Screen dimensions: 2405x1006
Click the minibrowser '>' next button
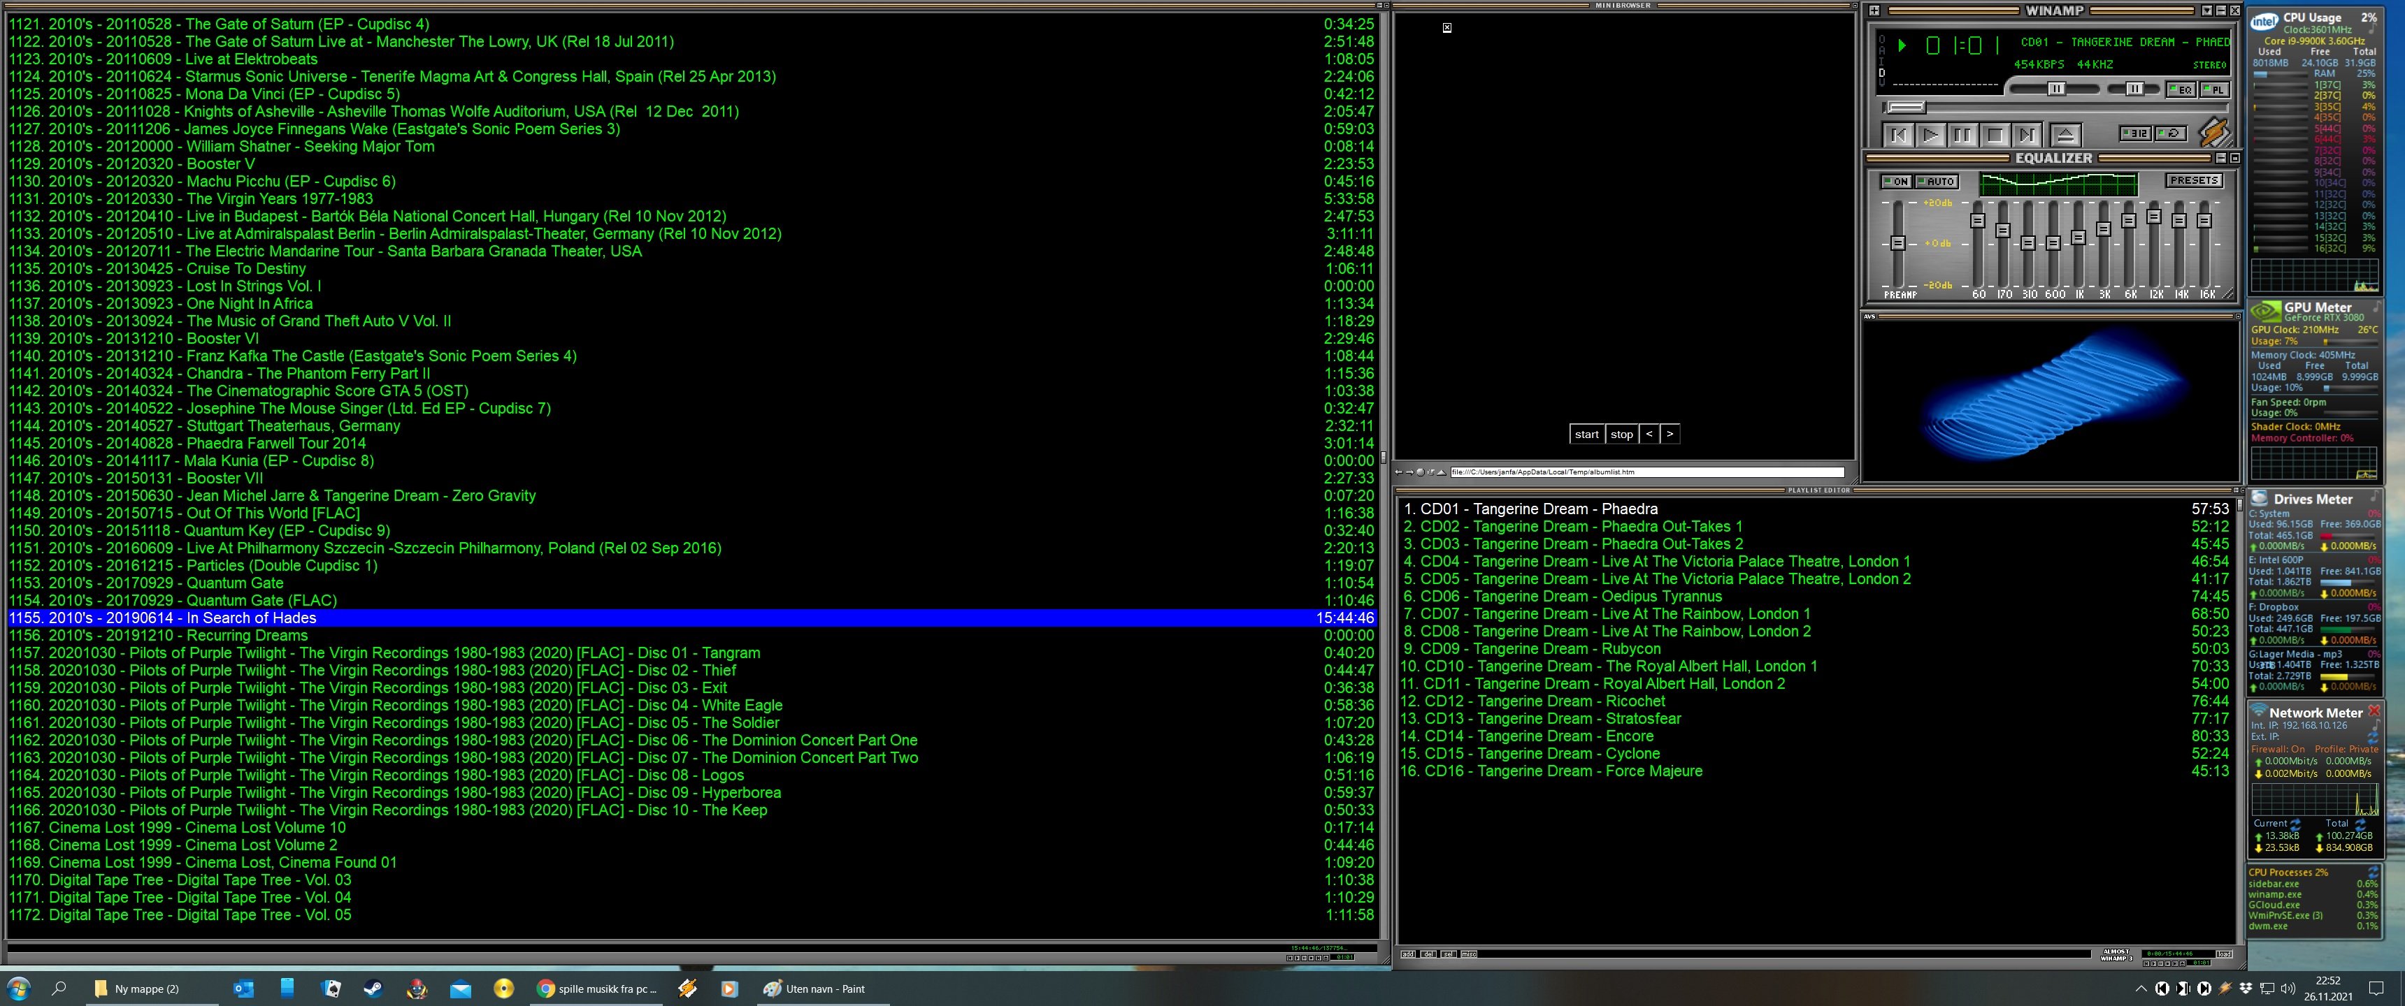1670,434
